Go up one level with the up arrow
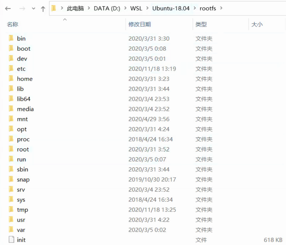 click(43, 8)
